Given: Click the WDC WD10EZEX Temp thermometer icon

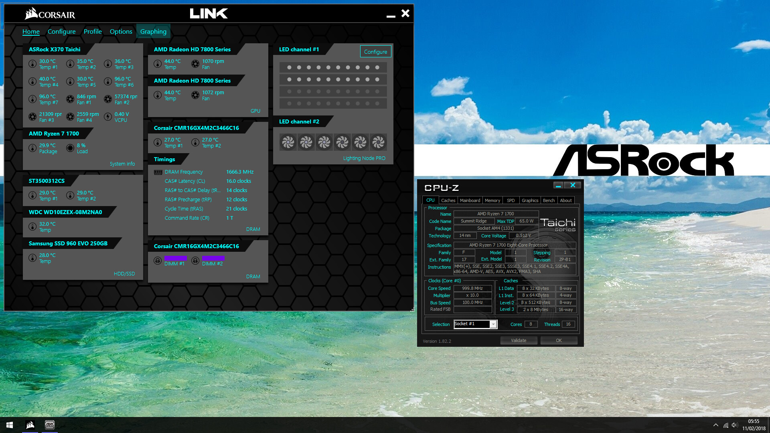Looking at the screenshot, I should pos(32,227).
